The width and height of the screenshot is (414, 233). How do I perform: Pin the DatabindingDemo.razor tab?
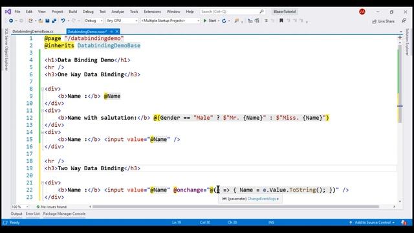[x=111, y=32]
